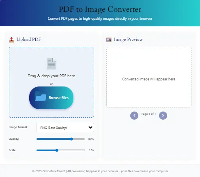200x177 pixels.
Task: Click the footer copyright text
Action: click(100, 171)
